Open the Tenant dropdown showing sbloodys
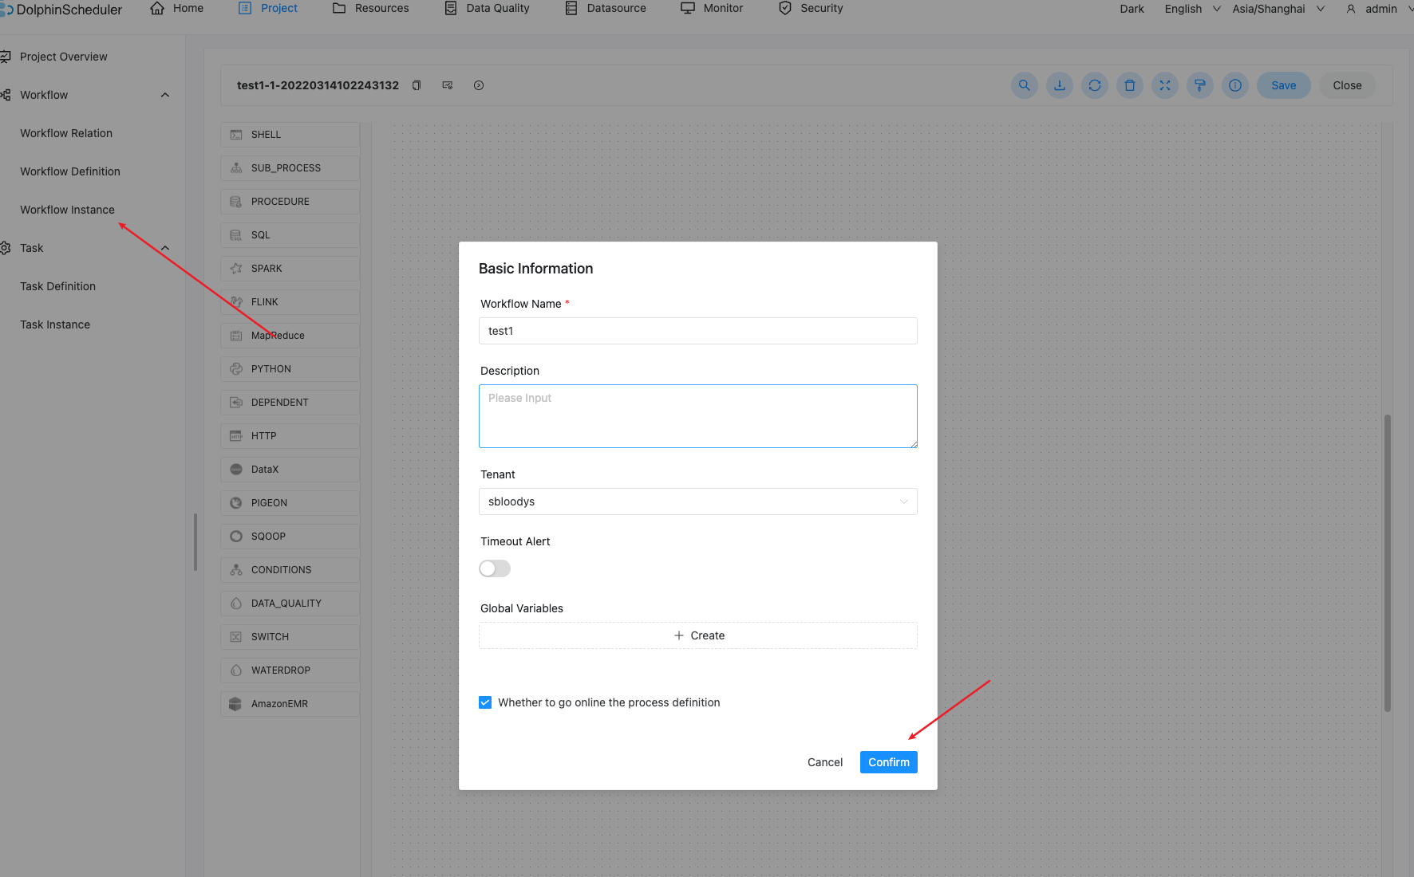The image size is (1414, 877). 698,501
